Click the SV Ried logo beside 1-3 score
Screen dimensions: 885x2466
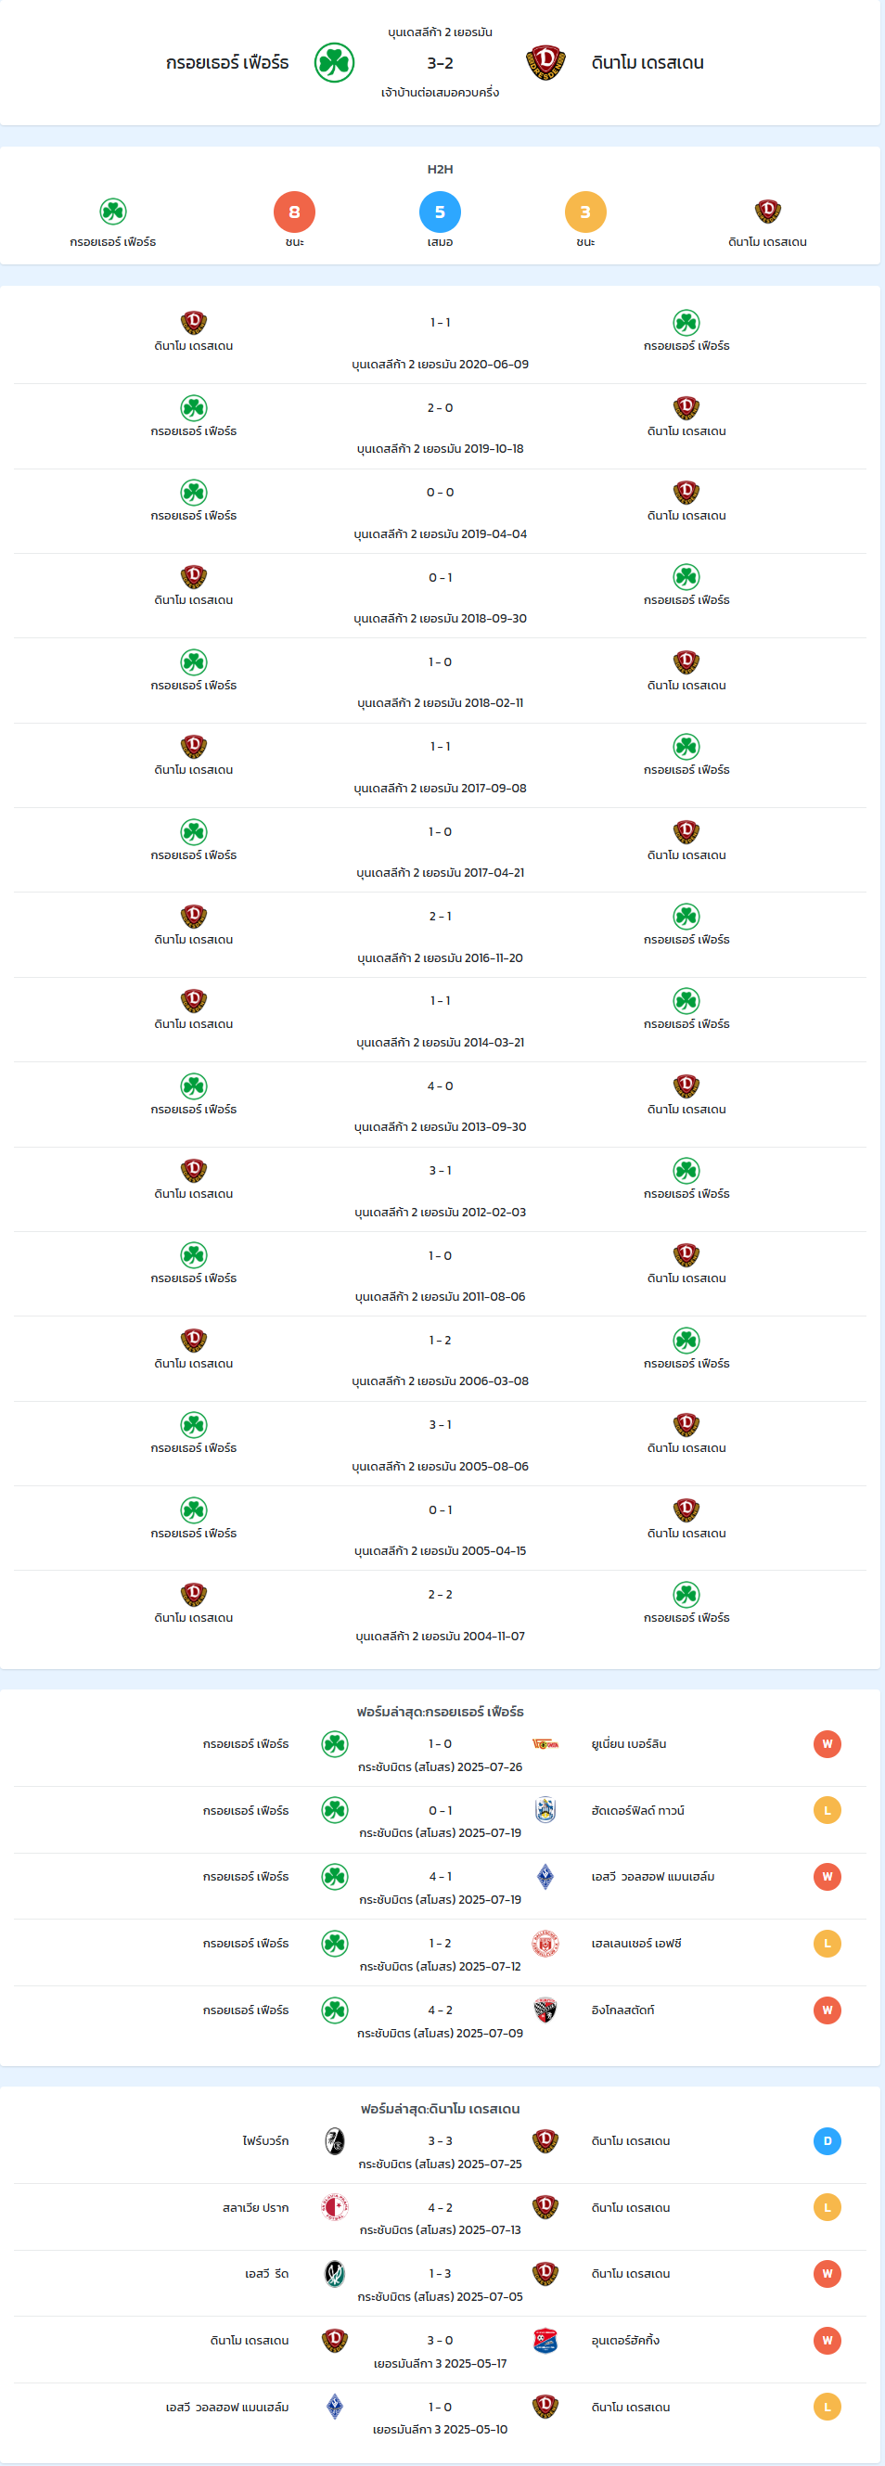coord(335,2274)
